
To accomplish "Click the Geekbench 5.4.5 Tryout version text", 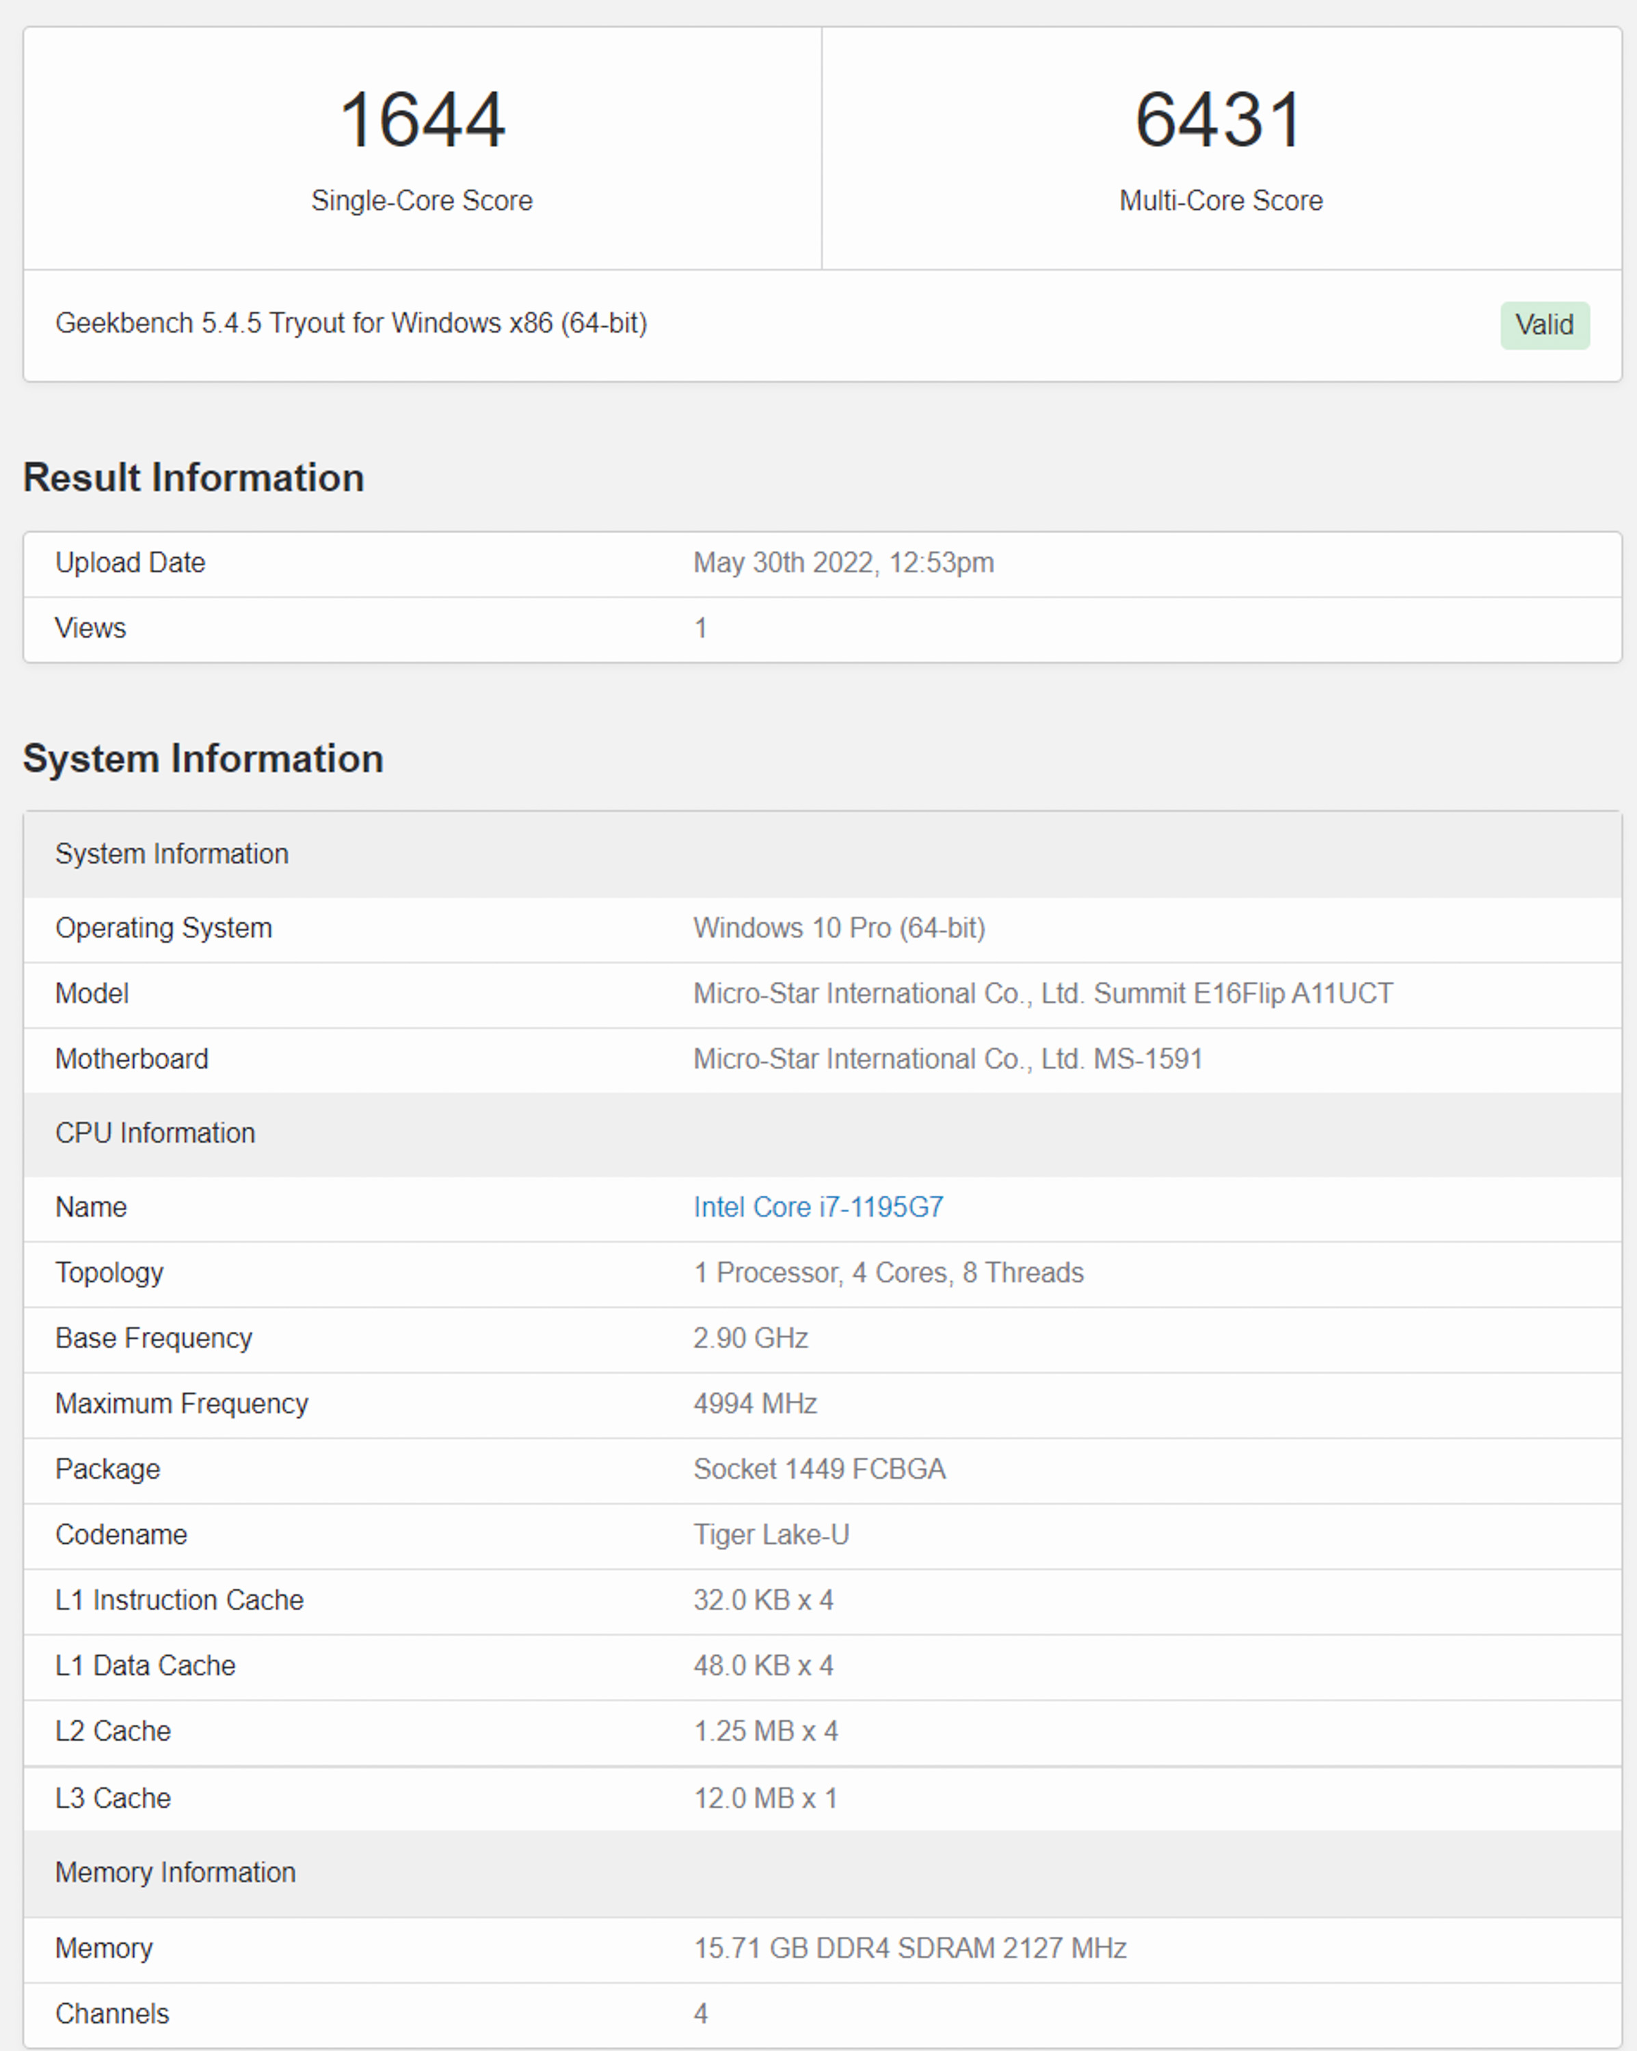I will click(x=351, y=323).
